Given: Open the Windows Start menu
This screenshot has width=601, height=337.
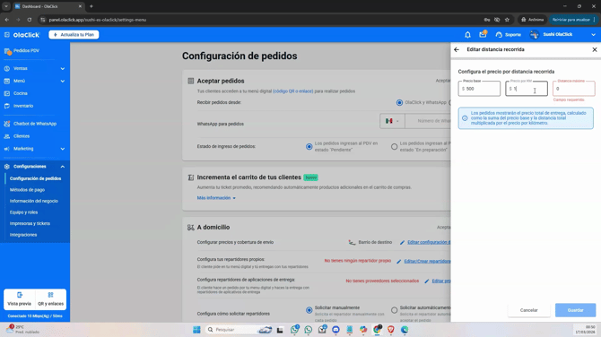Looking at the screenshot, I should (x=196, y=330).
